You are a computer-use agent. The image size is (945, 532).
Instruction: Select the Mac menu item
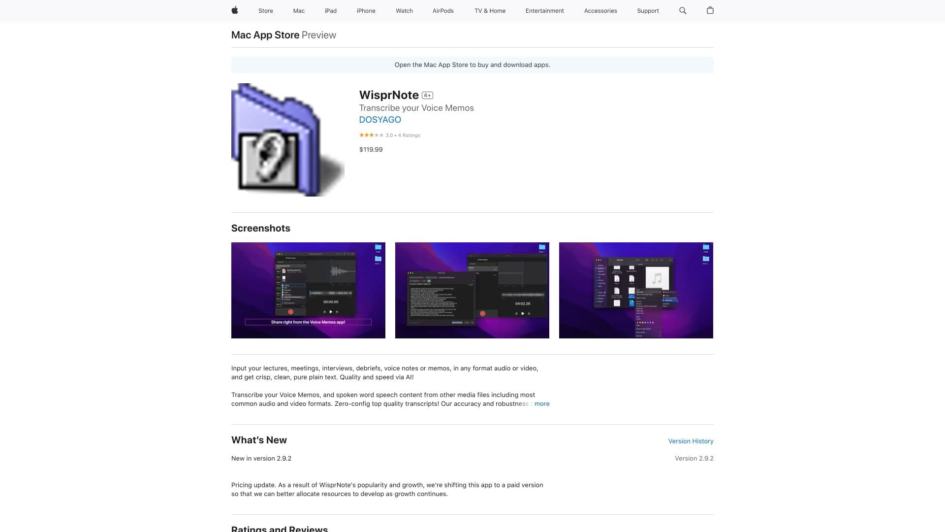298,10
